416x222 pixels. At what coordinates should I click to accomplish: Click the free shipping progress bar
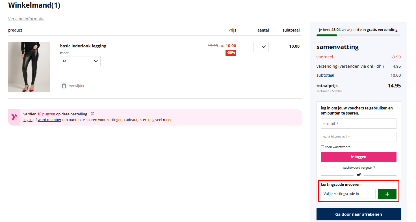(358, 36)
